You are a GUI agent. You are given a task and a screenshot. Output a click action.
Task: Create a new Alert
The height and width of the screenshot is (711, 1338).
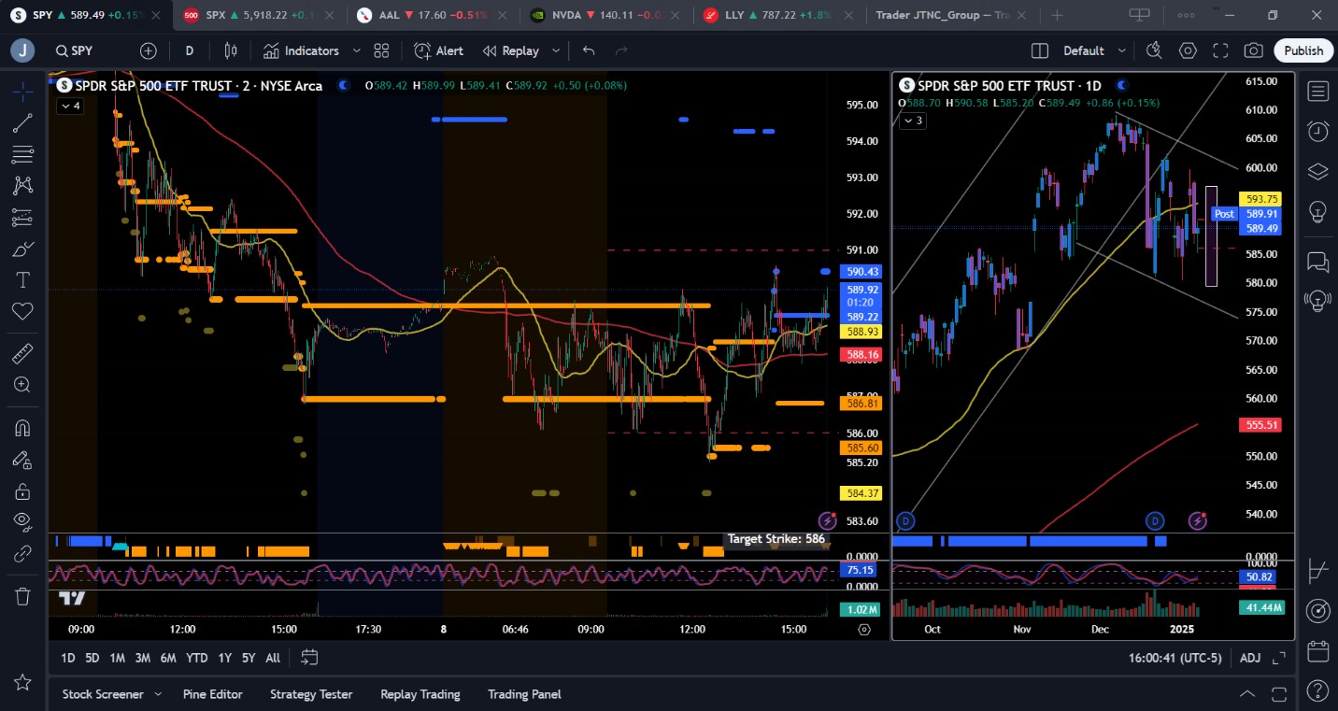coord(438,50)
